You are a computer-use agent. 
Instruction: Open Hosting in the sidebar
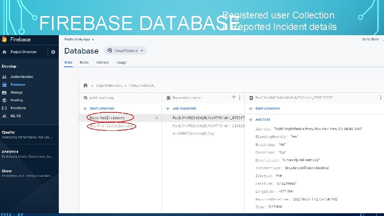tap(17, 100)
